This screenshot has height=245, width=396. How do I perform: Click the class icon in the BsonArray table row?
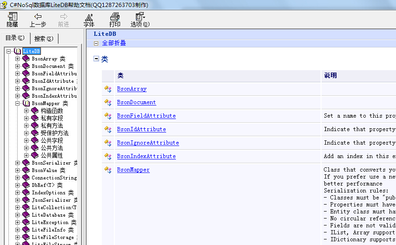[x=108, y=89]
